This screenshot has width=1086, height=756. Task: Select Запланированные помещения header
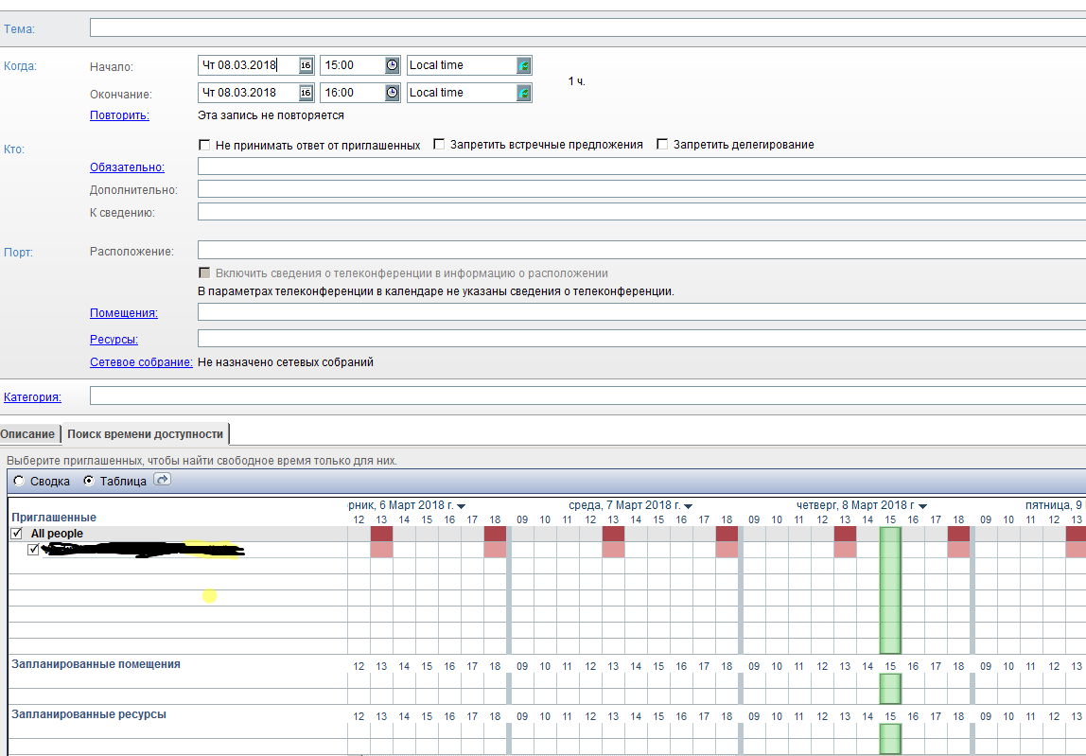96,664
